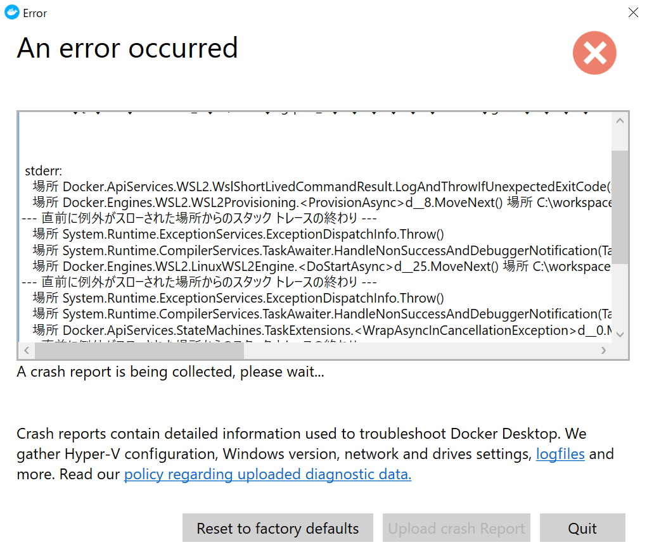Click the Docker whale icon in title bar
647x559 pixels.
[11, 13]
